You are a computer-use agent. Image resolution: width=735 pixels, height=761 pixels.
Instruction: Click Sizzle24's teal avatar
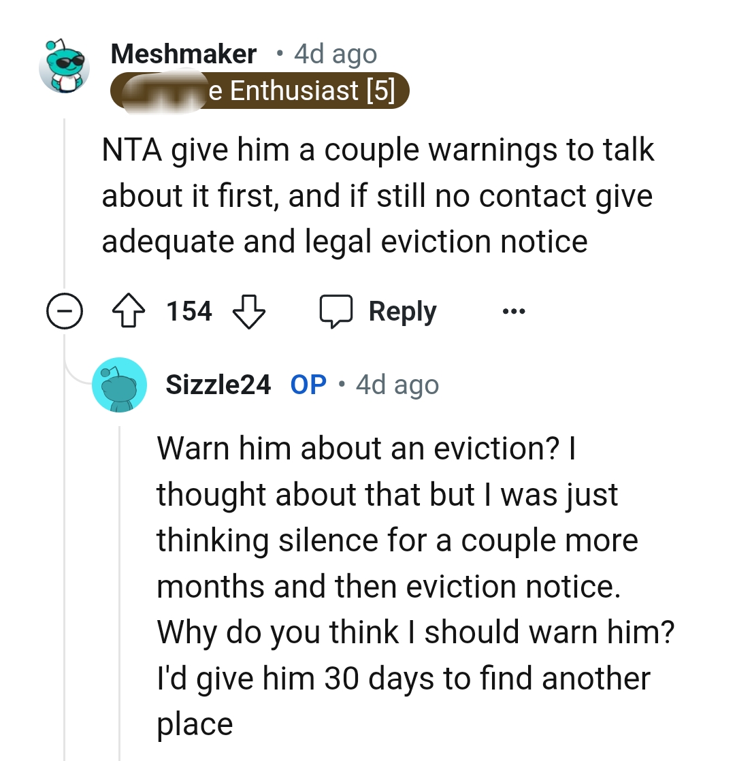[120, 385]
